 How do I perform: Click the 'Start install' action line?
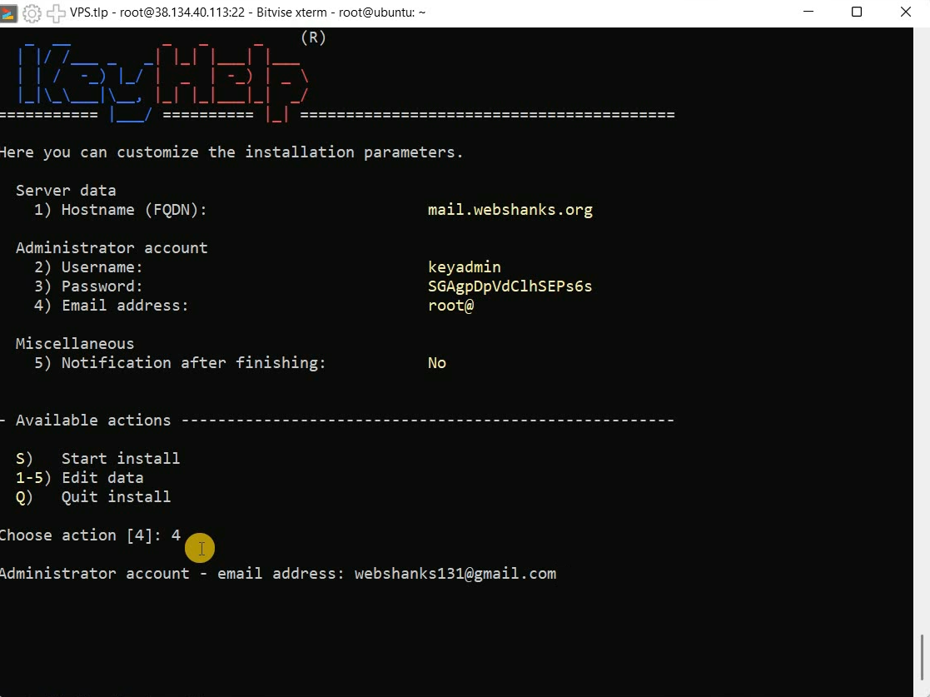click(98, 459)
